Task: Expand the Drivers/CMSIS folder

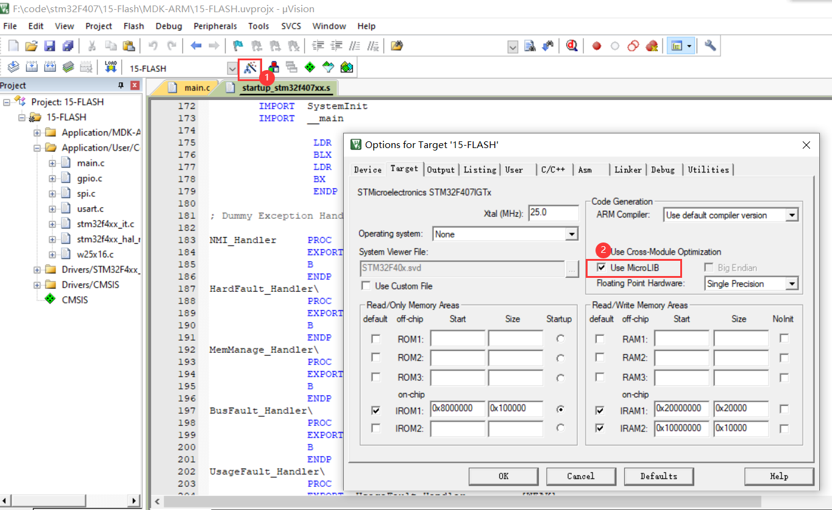Action: [37, 285]
